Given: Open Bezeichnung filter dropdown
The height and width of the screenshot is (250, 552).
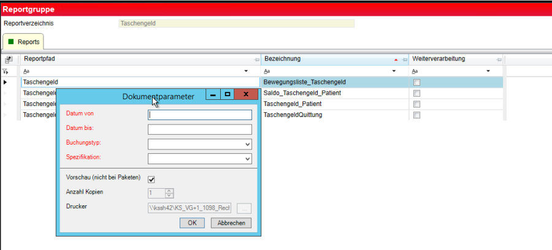Looking at the screenshot, I should [x=394, y=71].
